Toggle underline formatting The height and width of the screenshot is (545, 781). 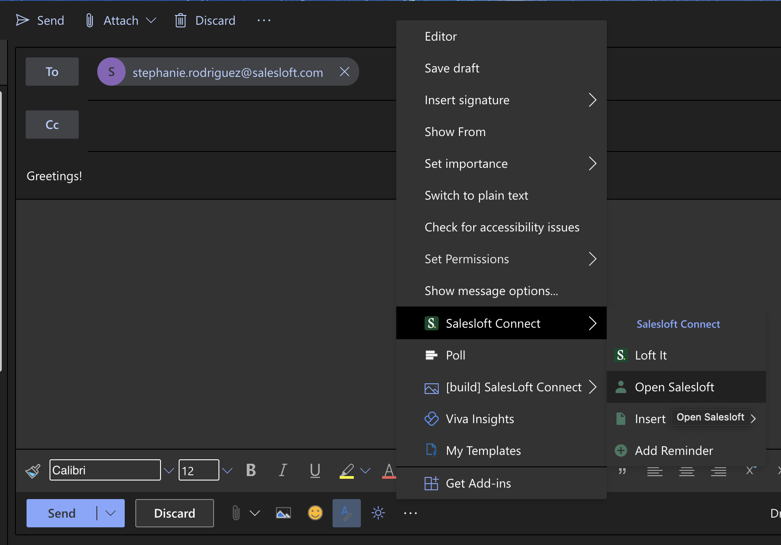[314, 470]
